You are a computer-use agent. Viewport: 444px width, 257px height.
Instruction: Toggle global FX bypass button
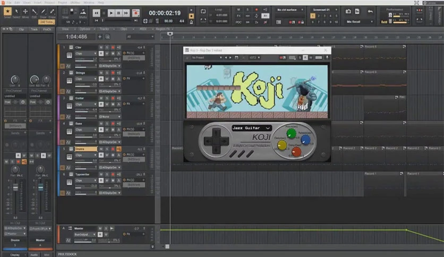[x=238, y=16]
